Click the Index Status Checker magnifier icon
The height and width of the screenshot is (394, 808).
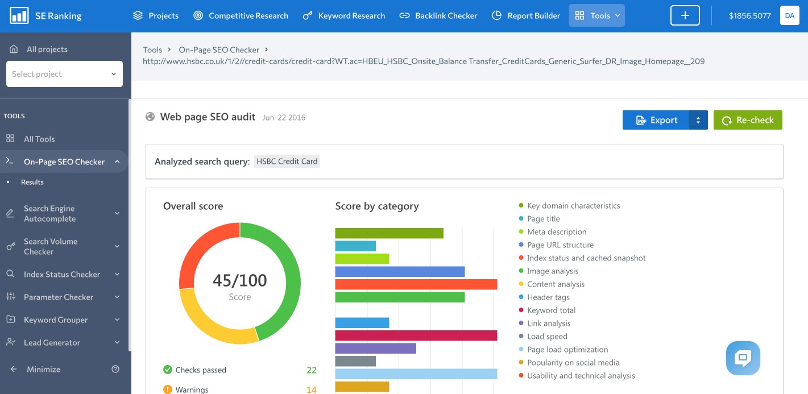pos(10,274)
